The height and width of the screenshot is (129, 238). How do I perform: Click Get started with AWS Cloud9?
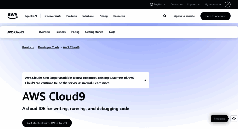click(x=47, y=123)
